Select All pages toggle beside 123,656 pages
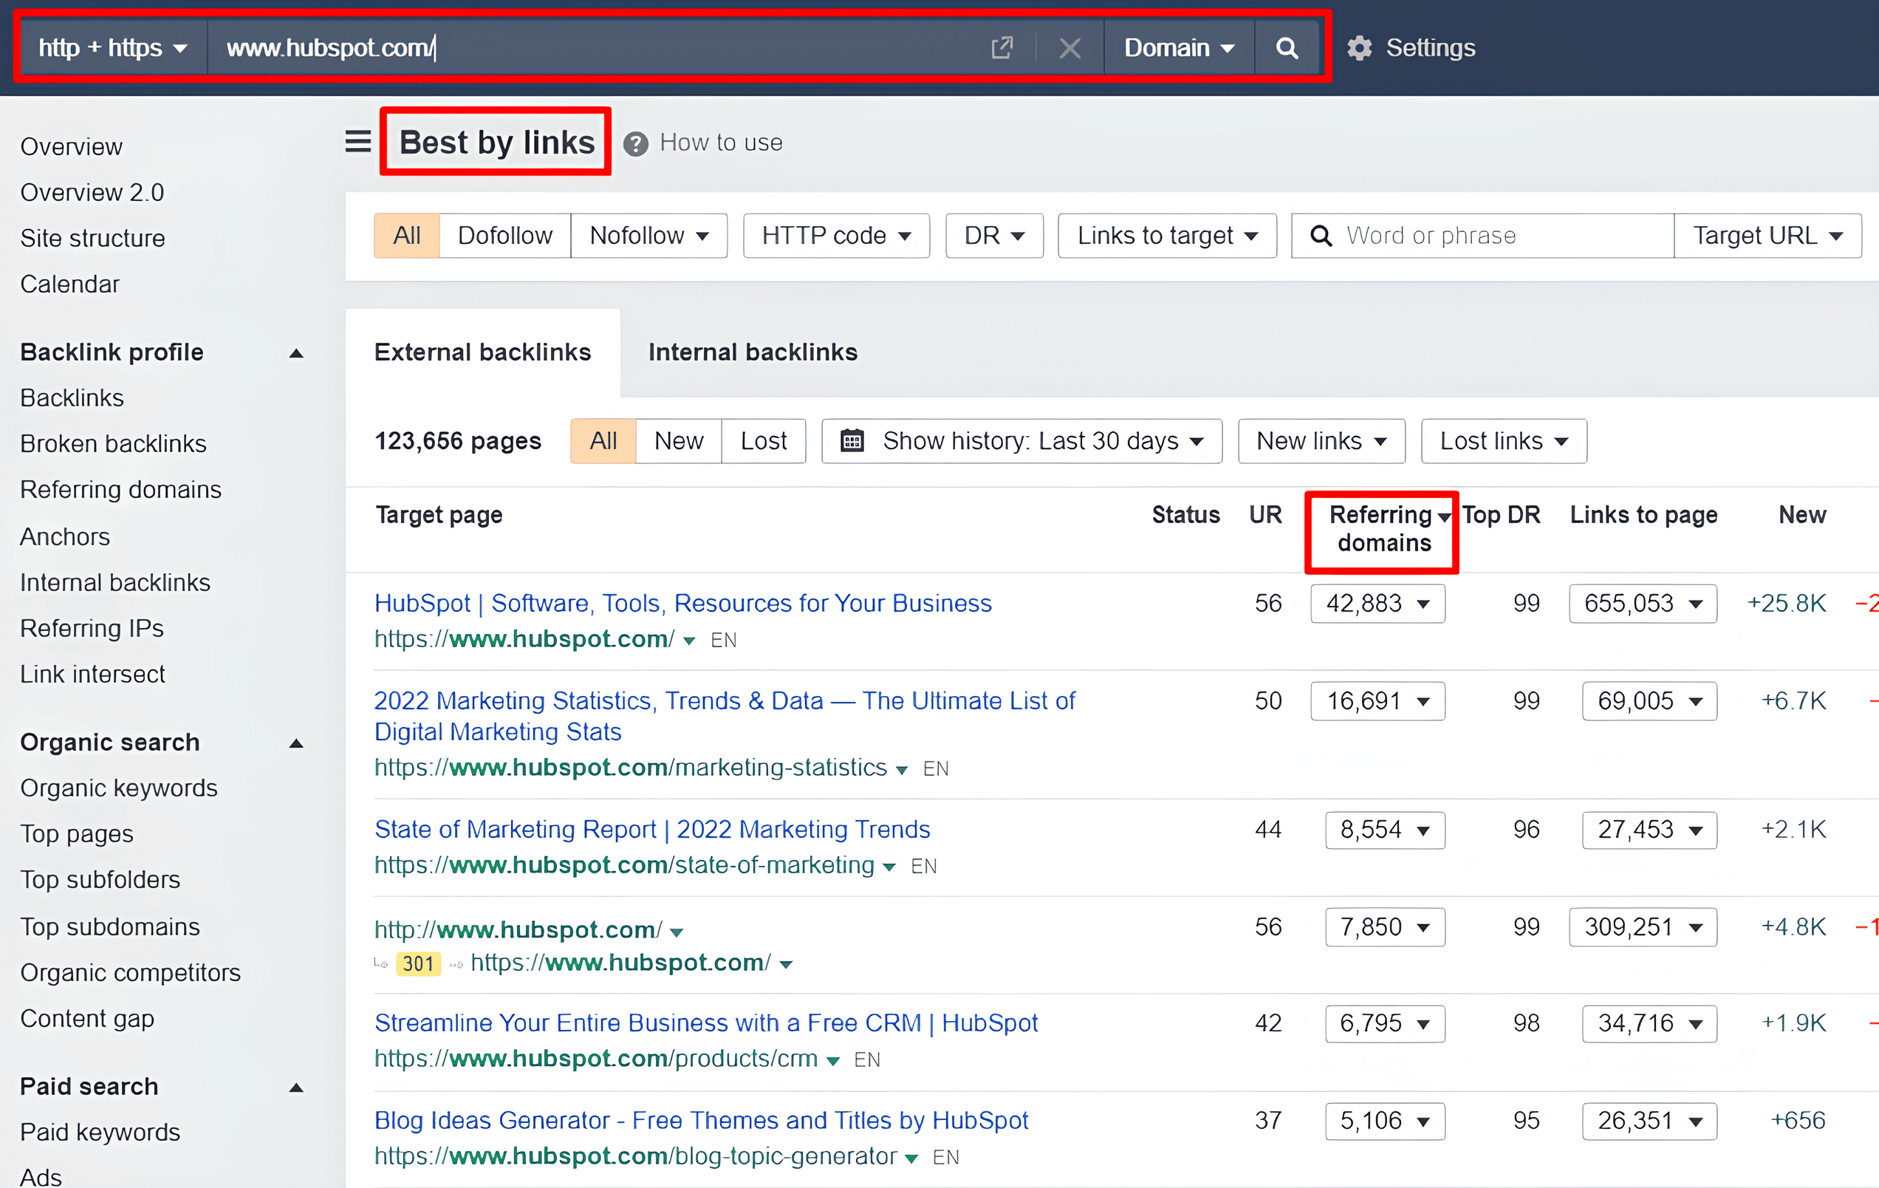Screen dimensions: 1879x1188 tap(603, 441)
